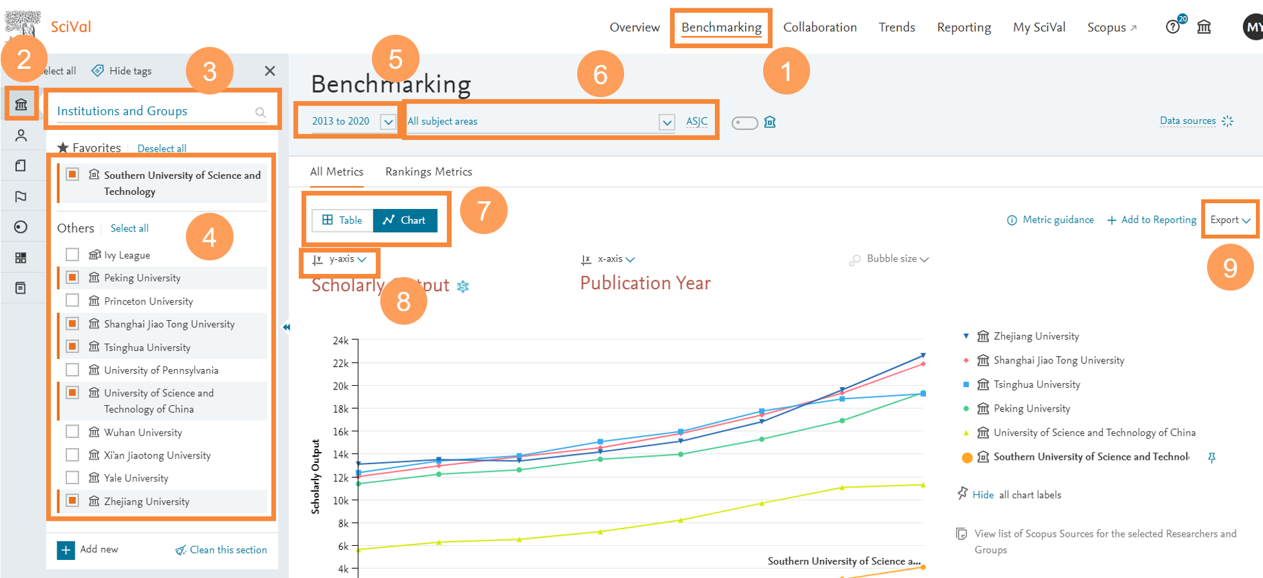Click the ASJC link
Image resolution: width=1263 pixels, height=578 pixels.
tap(697, 122)
